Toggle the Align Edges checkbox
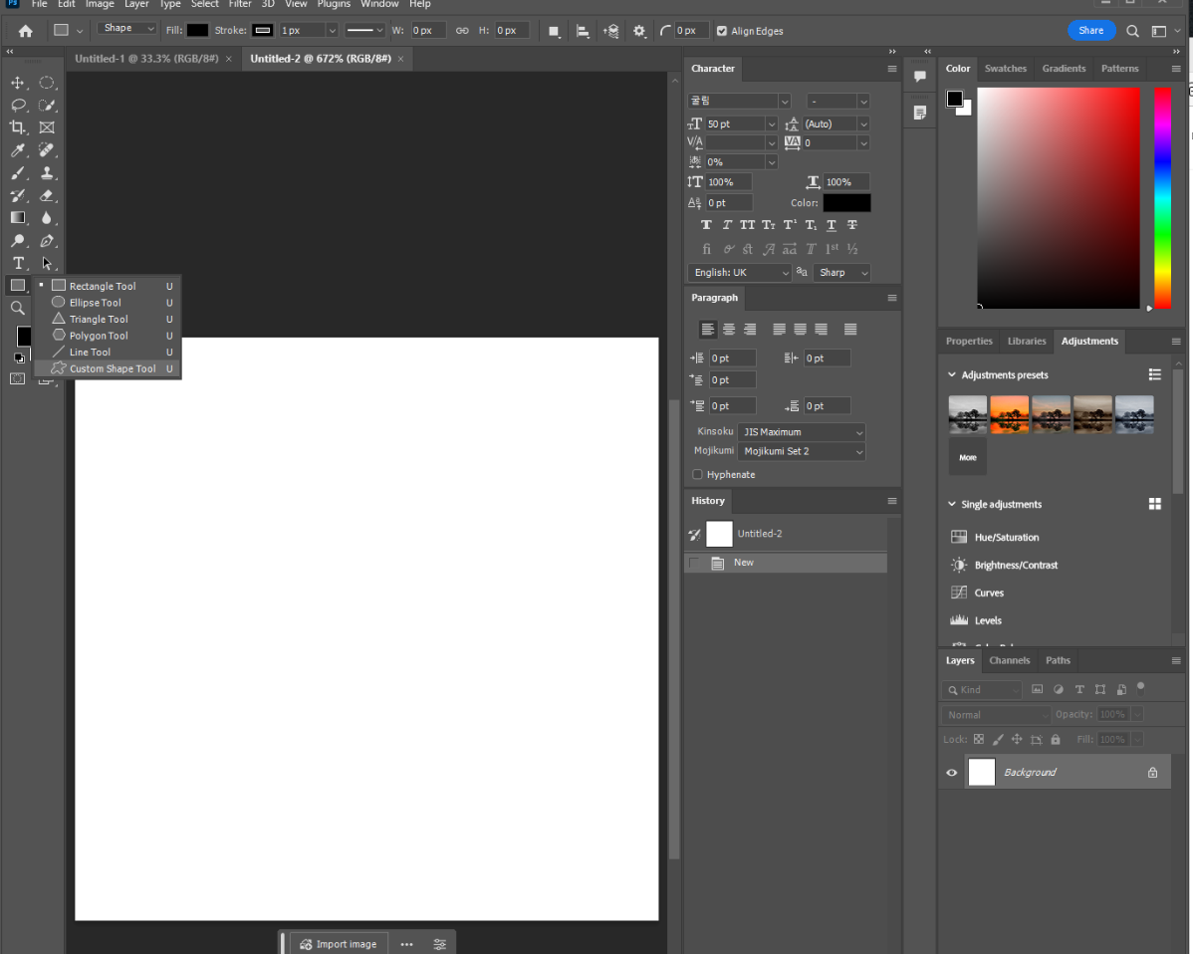This screenshot has width=1193, height=954. click(x=722, y=31)
